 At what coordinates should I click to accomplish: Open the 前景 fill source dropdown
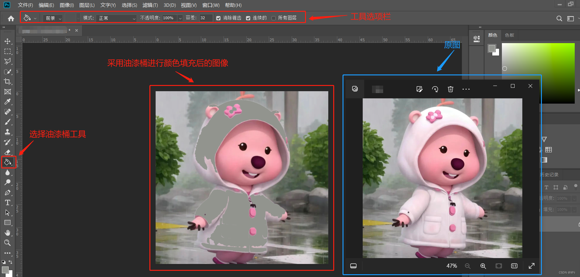[53, 18]
